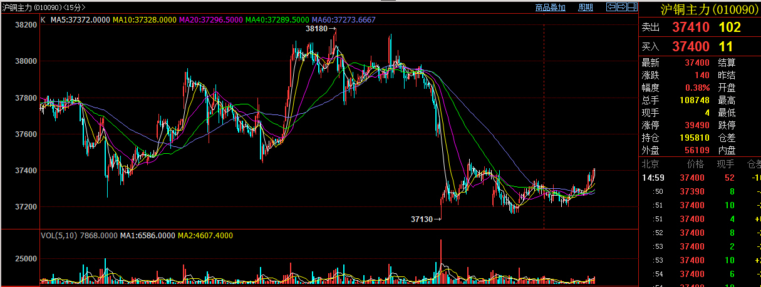Click the K indicator label

point(43,20)
